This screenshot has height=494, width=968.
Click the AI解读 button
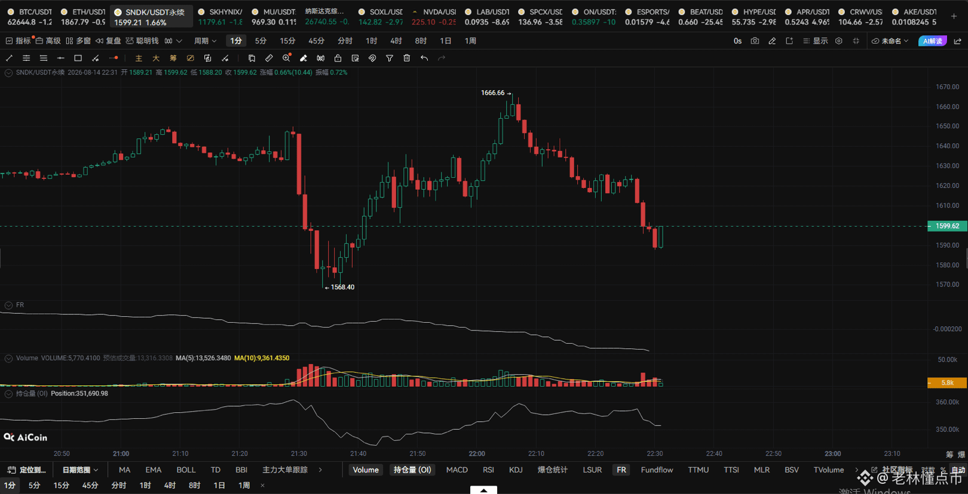(932, 41)
